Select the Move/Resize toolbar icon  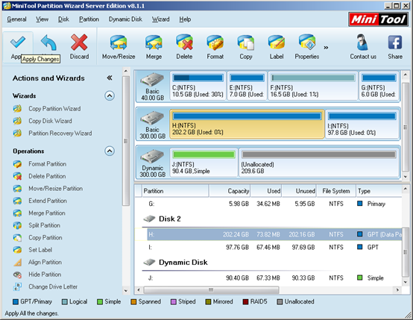pyautogui.click(x=119, y=43)
